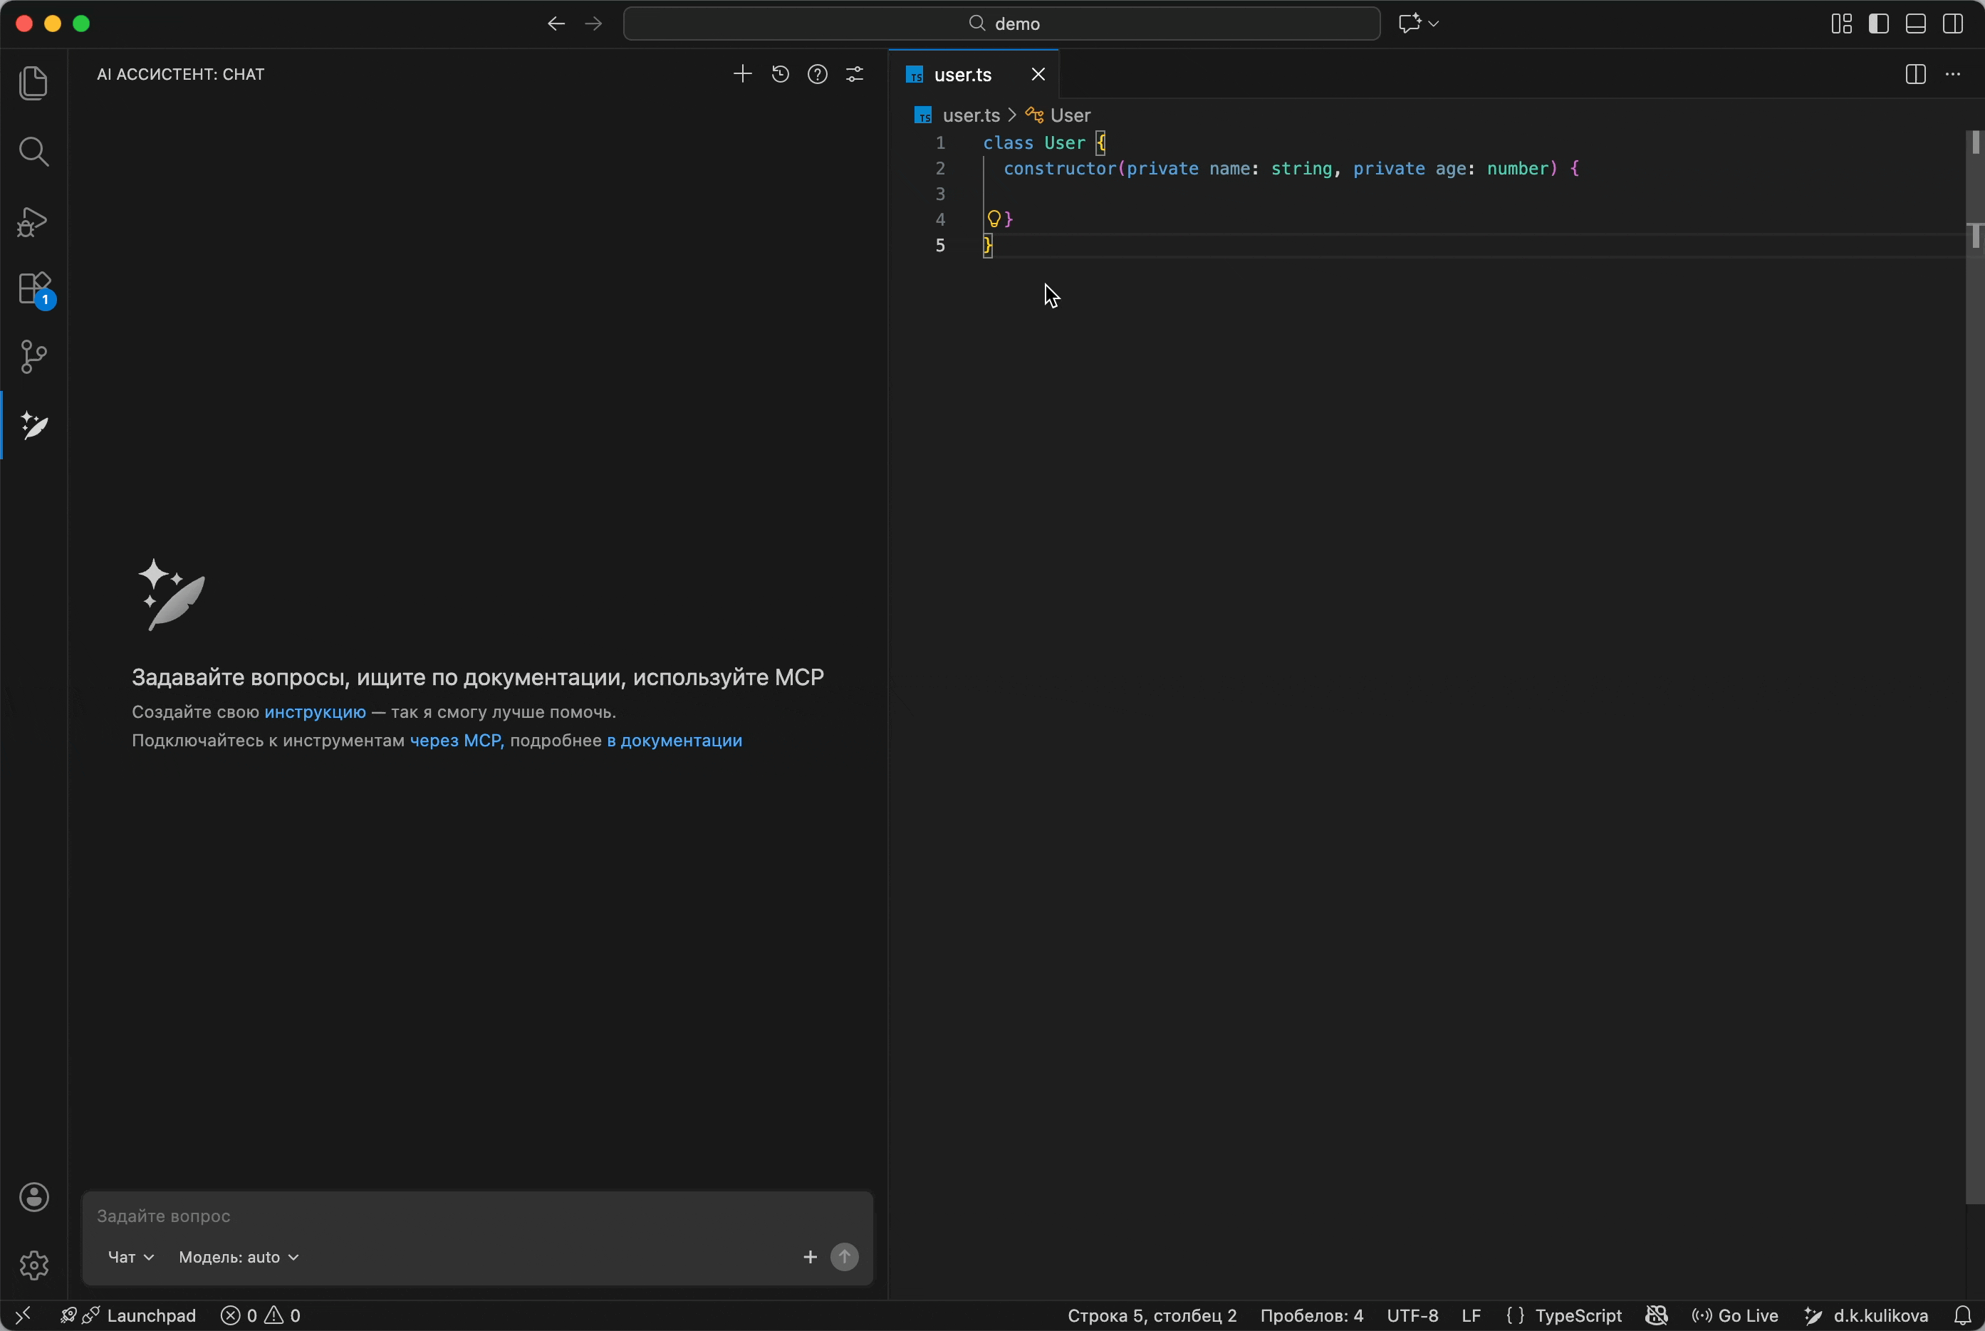The width and height of the screenshot is (1985, 1331).
Task: Toggle the secondary side bar
Action: pyautogui.click(x=1953, y=24)
